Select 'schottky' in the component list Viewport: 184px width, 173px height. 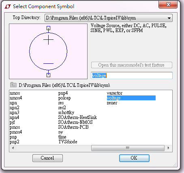pos(66,112)
